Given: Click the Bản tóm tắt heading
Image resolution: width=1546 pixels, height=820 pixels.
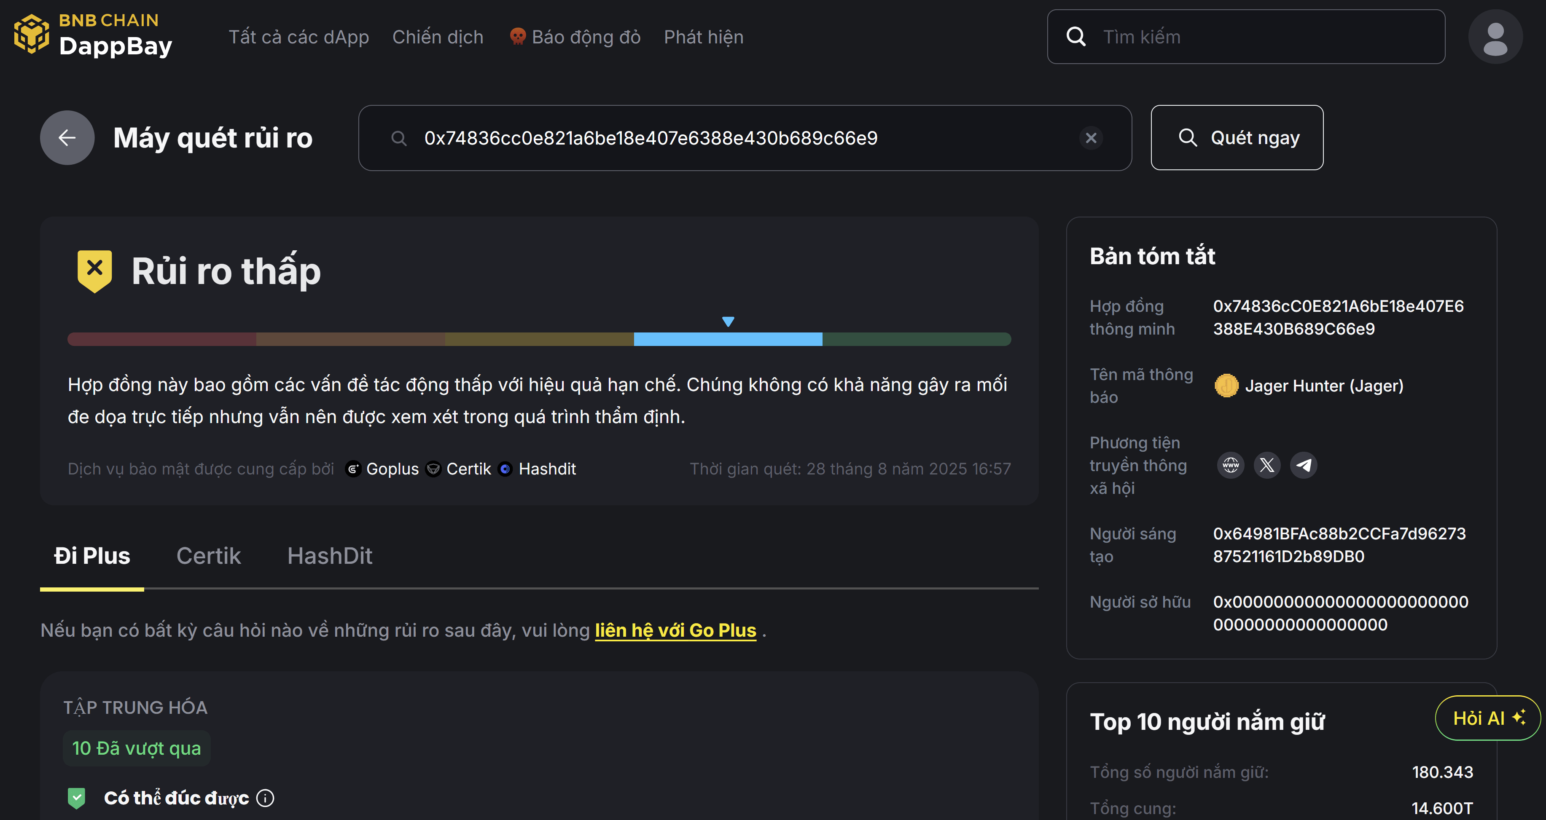Looking at the screenshot, I should (x=1152, y=256).
